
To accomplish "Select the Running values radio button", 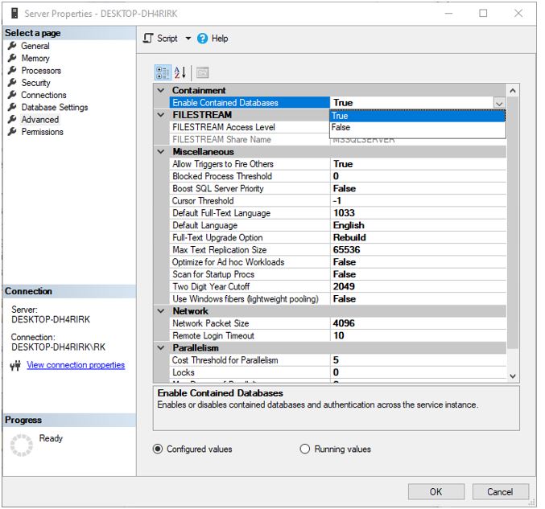I will pyautogui.click(x=305, y=449).
